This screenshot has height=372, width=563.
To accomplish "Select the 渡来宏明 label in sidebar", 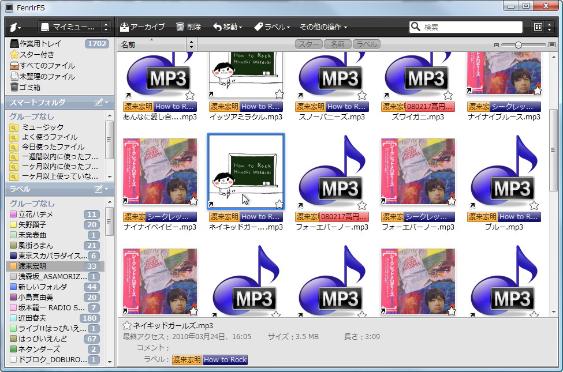I will (55, 266).
